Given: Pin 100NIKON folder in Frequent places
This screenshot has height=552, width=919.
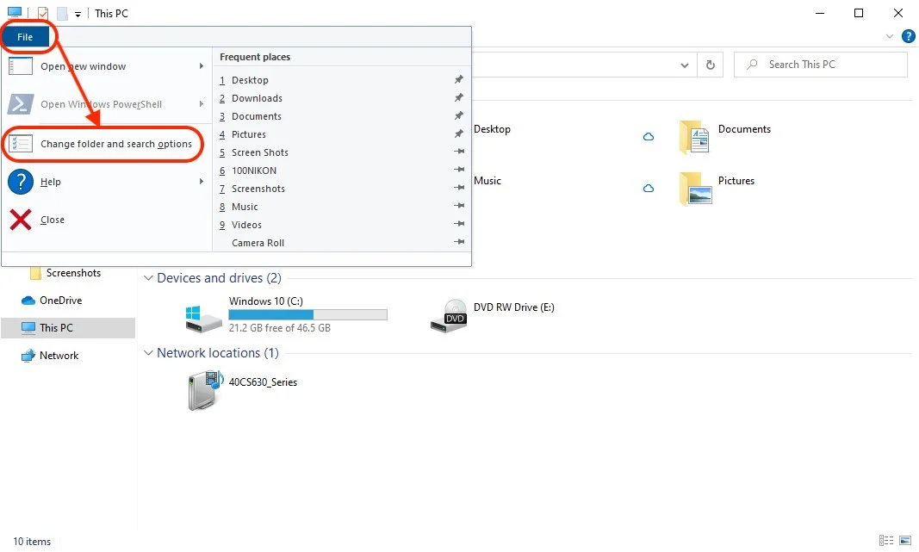Looking at the screenshot, I should point(458,171).
